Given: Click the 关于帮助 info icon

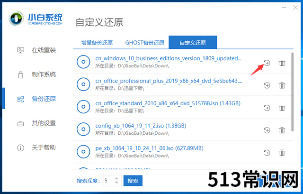Looking at the screenshot, I should [20, 148].
